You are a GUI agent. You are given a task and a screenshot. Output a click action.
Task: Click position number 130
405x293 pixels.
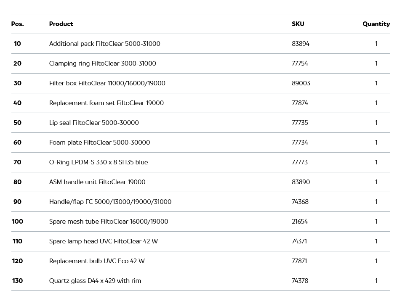click(x=17, y=281)
